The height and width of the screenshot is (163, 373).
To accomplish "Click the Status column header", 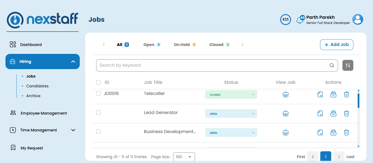I will (231, 82).
